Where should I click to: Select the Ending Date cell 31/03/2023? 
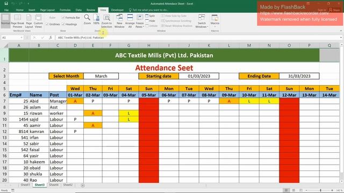(299, 76)
